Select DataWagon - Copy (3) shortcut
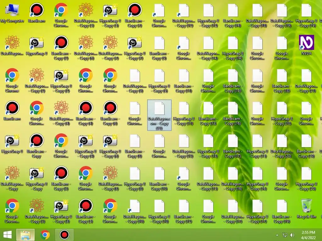 point(36,211)
